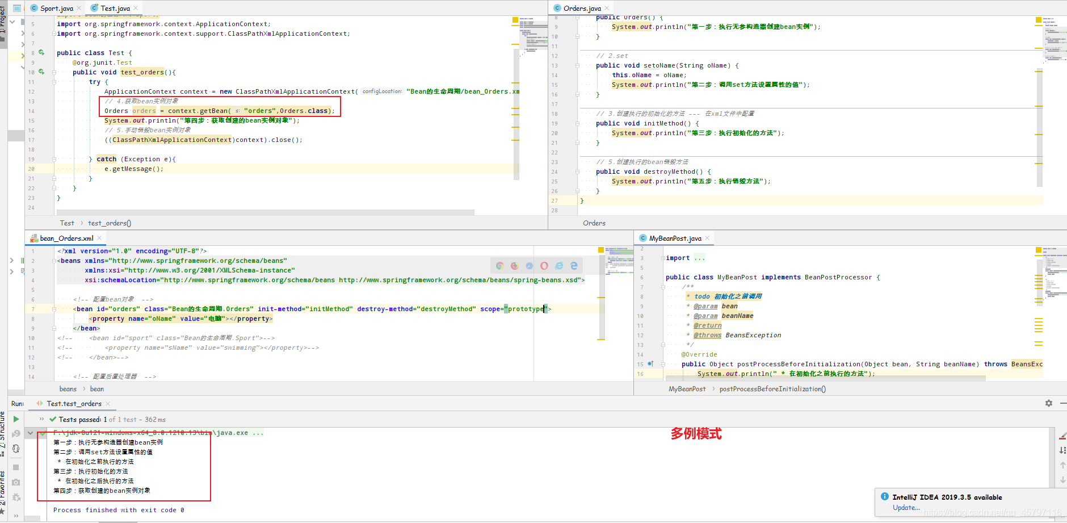Click yellow inspection indicator in Orders.java
The height and width of the screenshot is (523, 1067).
point(1039,20)
